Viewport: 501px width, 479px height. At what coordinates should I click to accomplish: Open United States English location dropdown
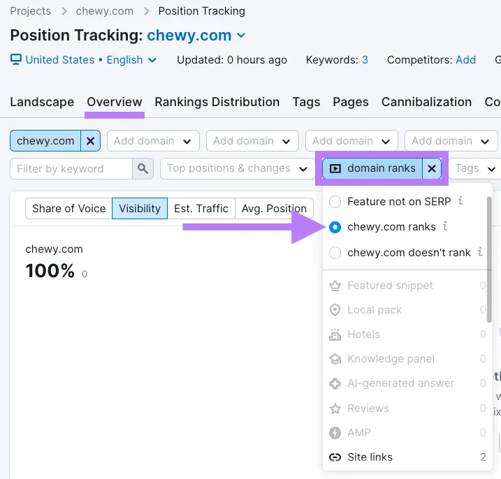pyautogui.click(x=84, y=60)
